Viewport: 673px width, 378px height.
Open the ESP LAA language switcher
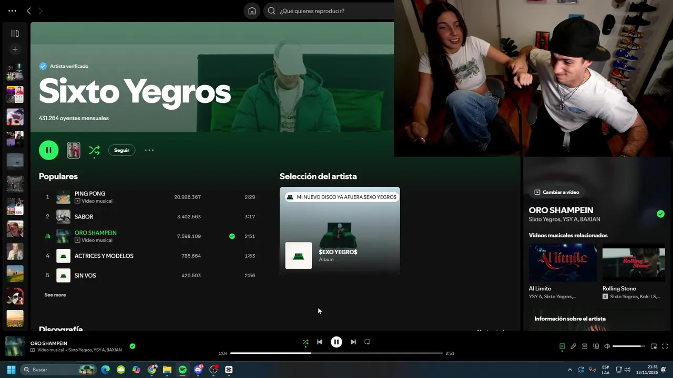pos(606,370)
